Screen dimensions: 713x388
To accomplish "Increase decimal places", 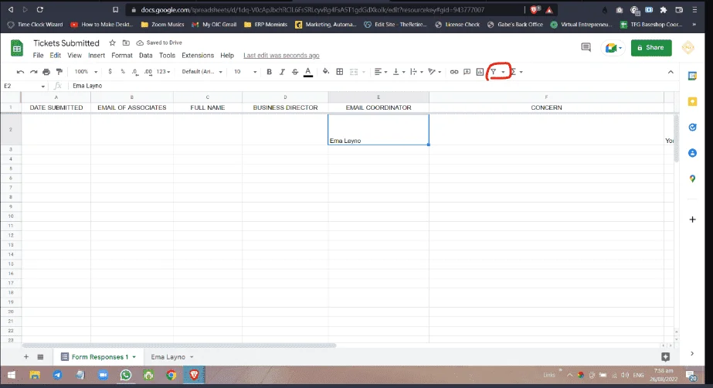I will (x=148, y=72).
